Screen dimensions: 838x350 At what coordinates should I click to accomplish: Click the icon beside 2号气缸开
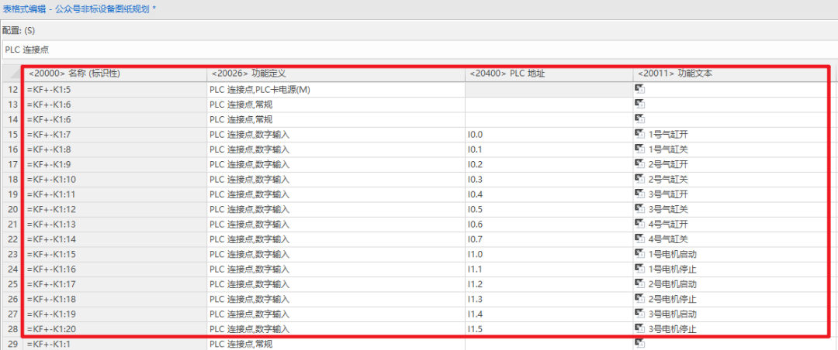point(639,164)
